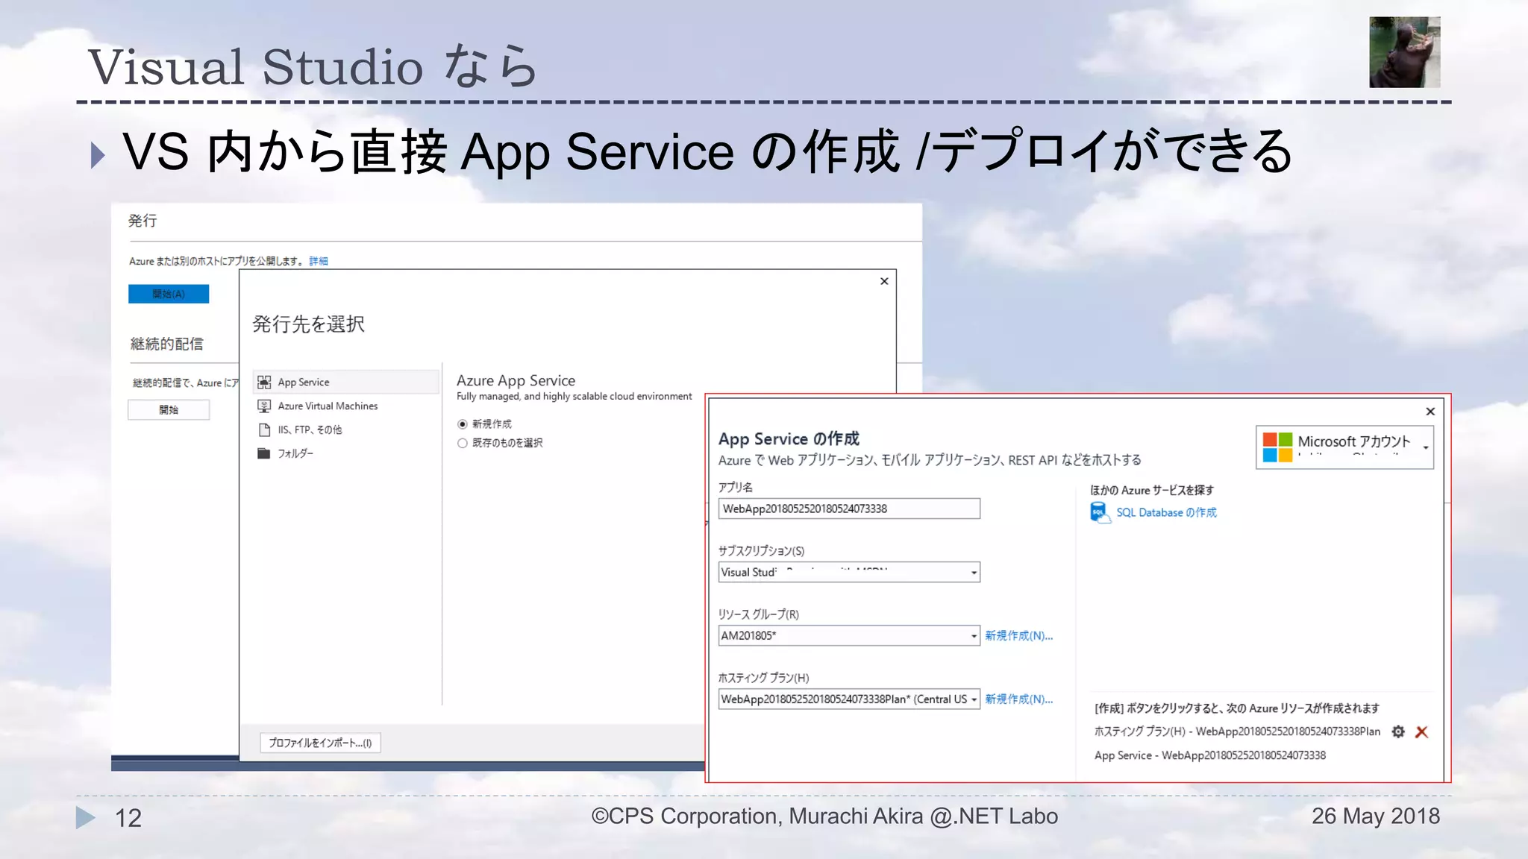Click 新規作成(N) link beside resource group

pos(1018,636)
